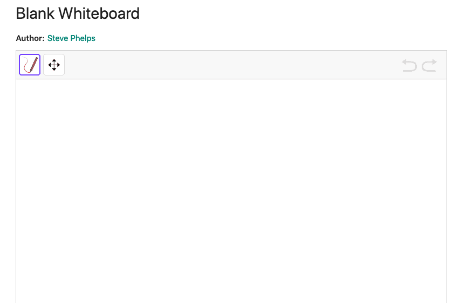Click the Steve Phelps green name
This screenshot has height=303, width=460.
click(x=71, y=38)
